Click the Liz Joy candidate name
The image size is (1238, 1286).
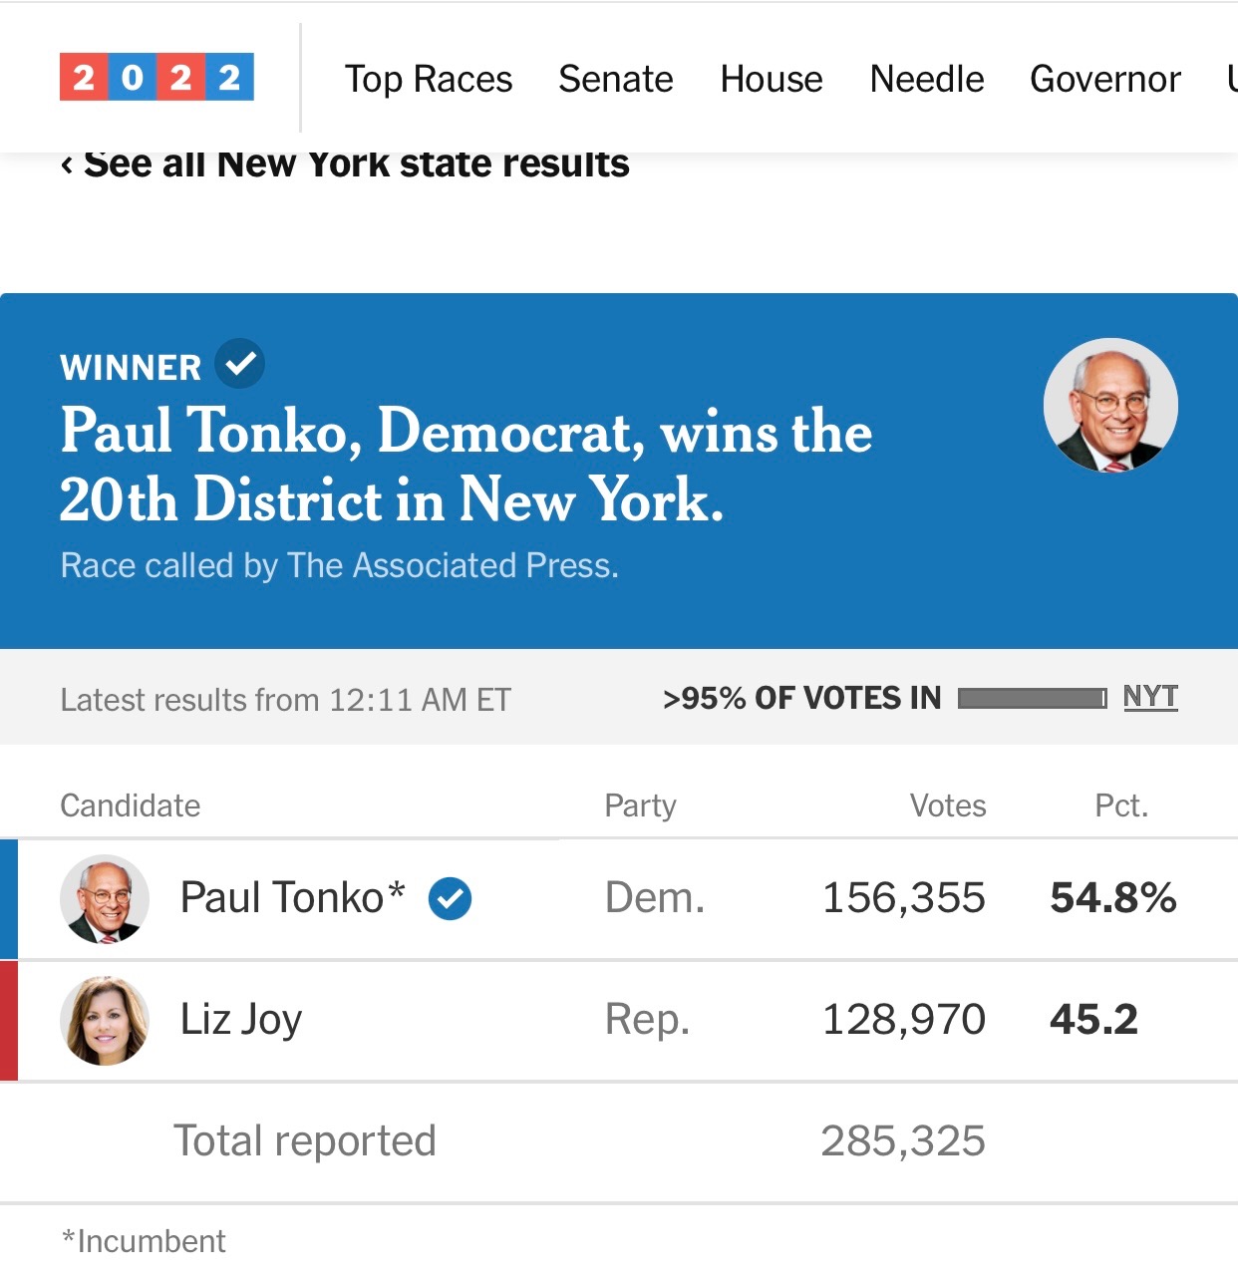(241, 1020)
